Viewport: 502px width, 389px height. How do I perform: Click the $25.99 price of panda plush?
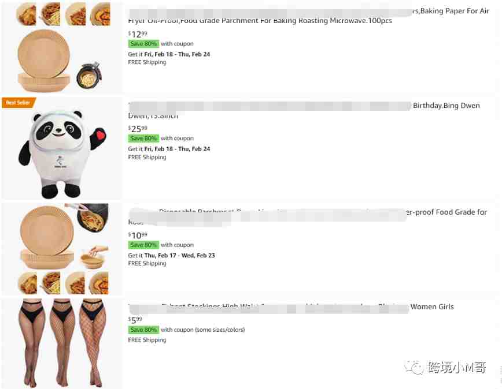[x=138, y=129]
